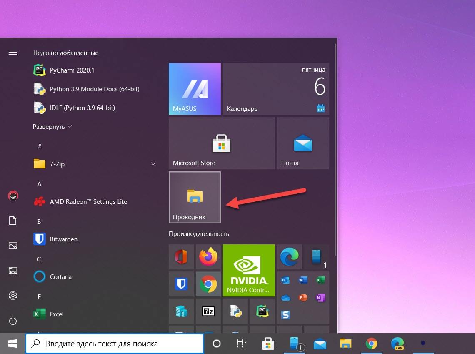Click the A letter header
The image size is (475, 354).
[x=40, y=184]
